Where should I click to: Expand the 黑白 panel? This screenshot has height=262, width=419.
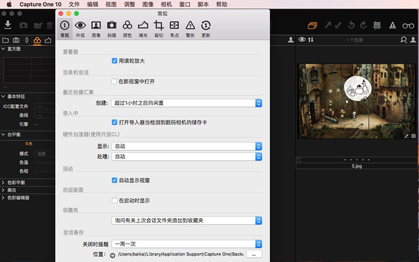[3, 190]
